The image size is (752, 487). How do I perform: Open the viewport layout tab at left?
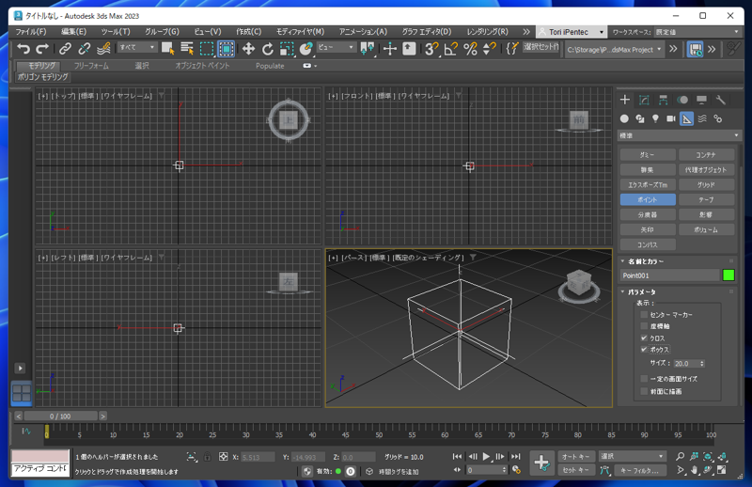(x=22, y=393)
